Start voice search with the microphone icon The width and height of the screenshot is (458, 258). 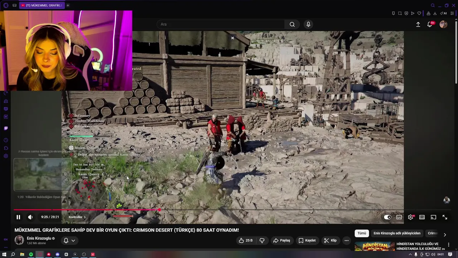(308, 24)
